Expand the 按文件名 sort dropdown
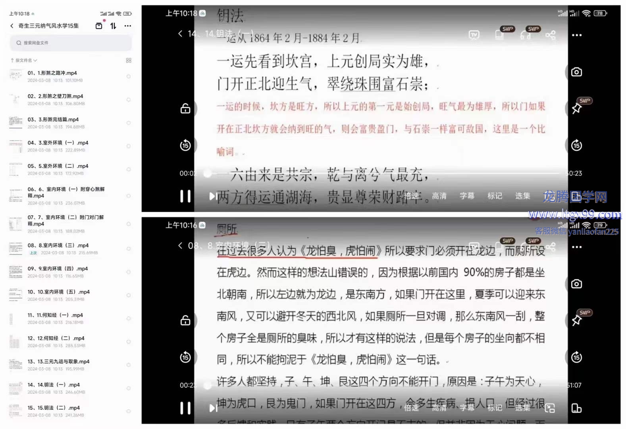The image size is (626, 429). (24, 60)
